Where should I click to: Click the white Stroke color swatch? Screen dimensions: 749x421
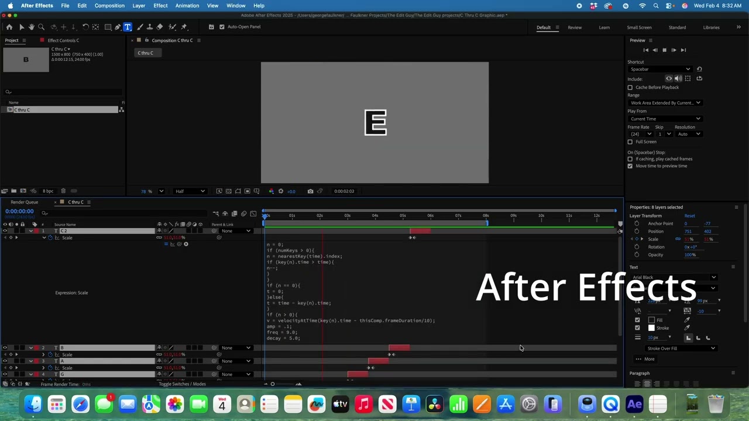651,328
